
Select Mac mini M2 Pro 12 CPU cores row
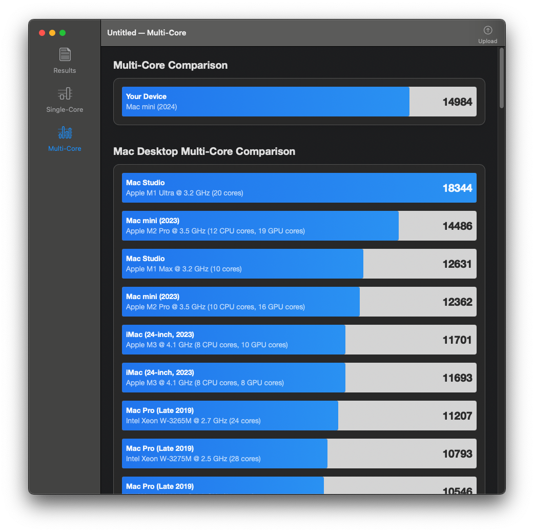point(299,226)
